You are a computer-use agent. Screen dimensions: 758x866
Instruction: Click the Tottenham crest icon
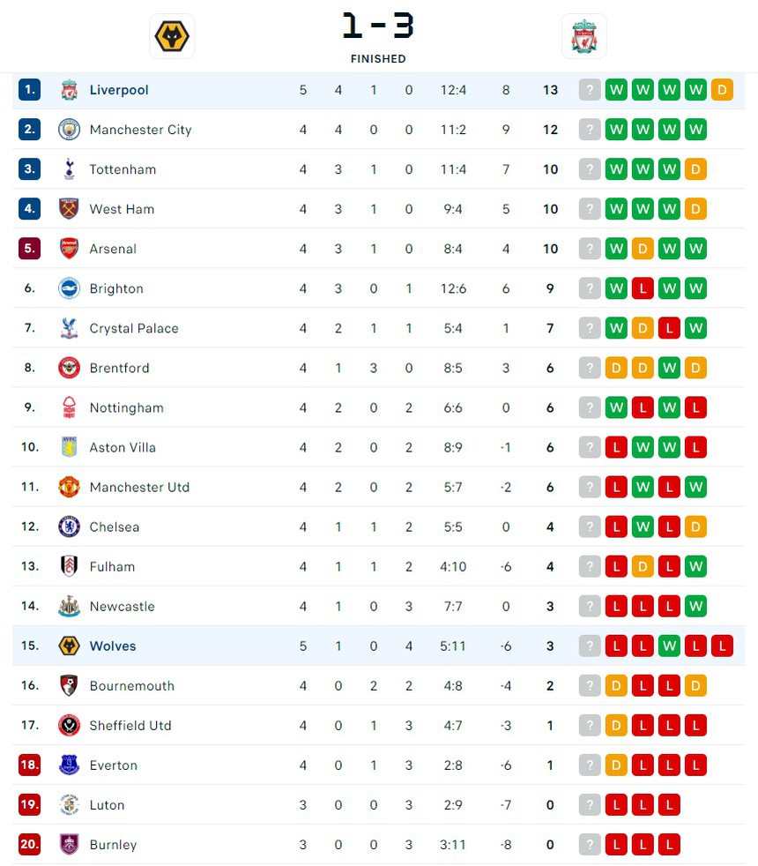[69, 169]
